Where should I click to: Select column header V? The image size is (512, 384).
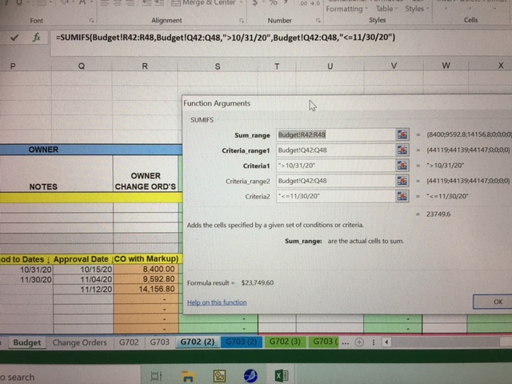[394, 66]
